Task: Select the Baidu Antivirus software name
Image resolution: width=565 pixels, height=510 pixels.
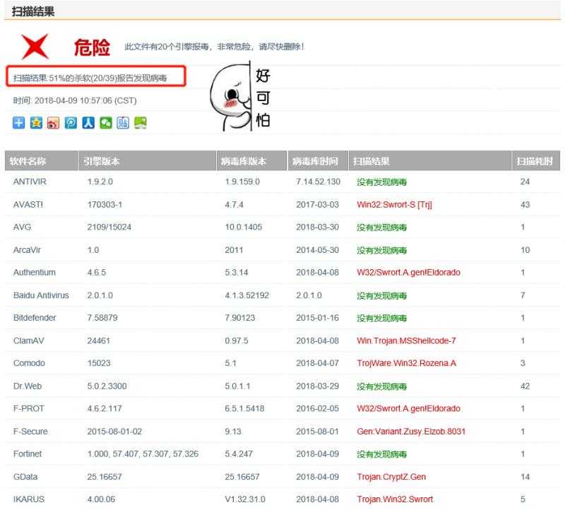Action: point(41,295)
